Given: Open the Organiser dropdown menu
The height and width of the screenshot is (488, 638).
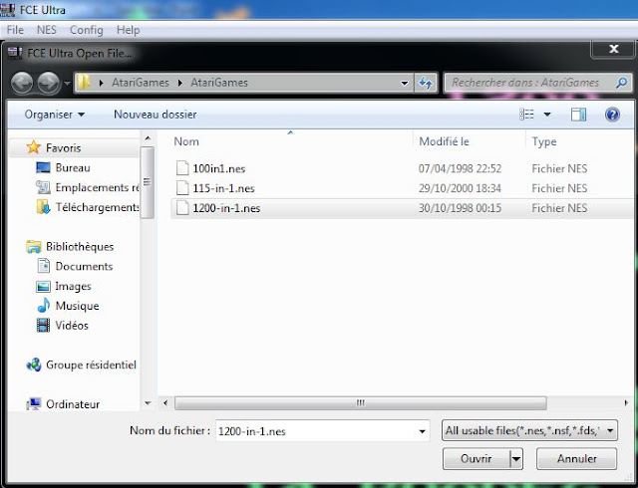Looking at the screenshot, I should (55, 115).
